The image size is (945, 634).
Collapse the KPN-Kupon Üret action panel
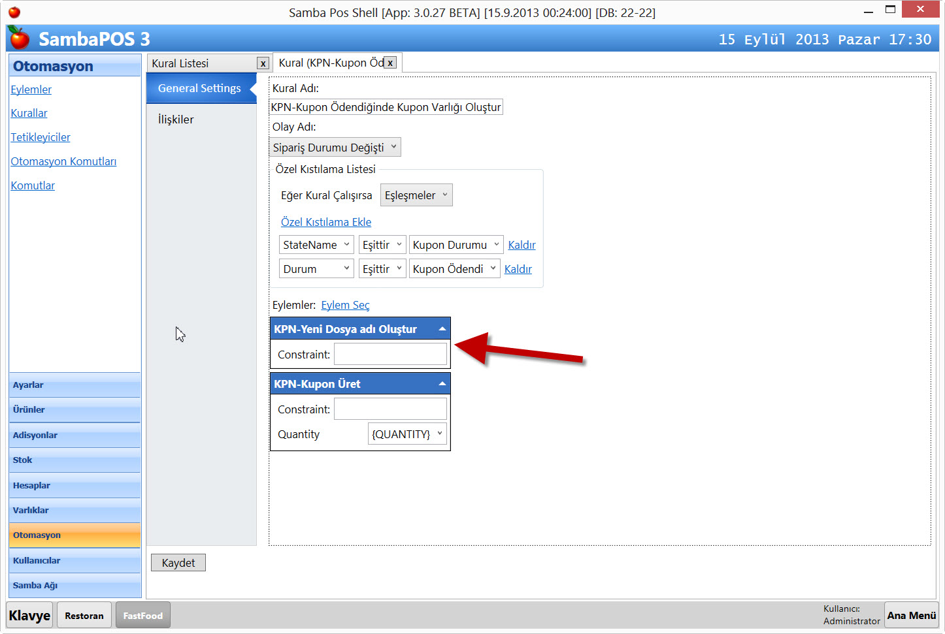[x=442, y=384]
